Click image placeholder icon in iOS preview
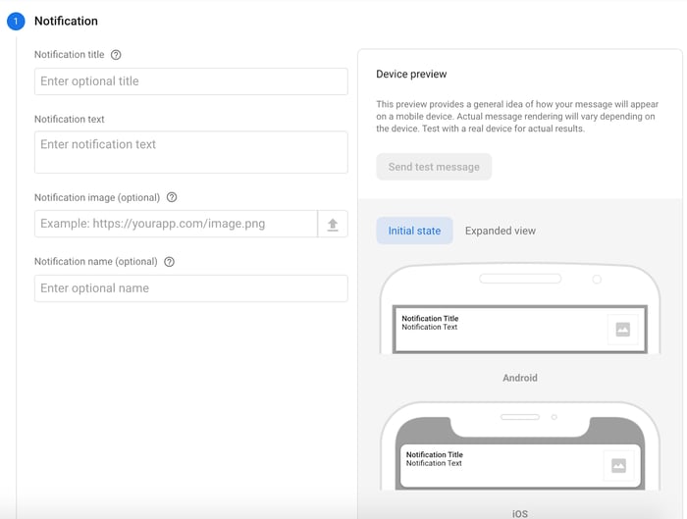 click(618, 466)
